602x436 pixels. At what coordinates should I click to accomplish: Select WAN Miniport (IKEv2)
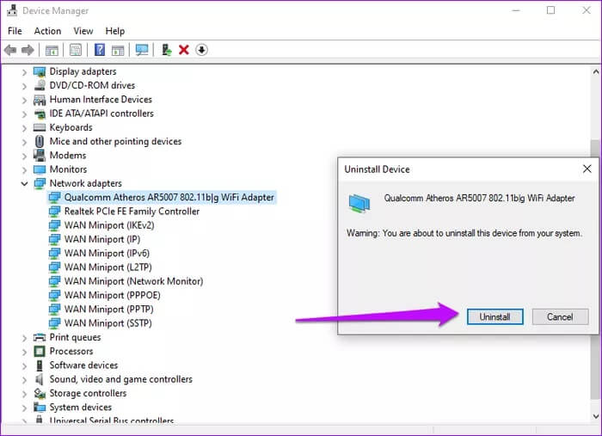(x=109, y=225)
